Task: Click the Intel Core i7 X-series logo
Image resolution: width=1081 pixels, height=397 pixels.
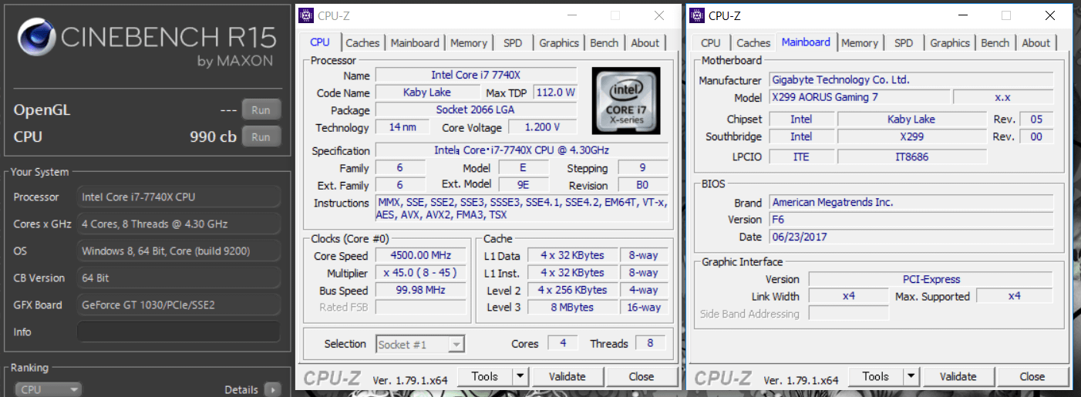Action: coord(625,101)
